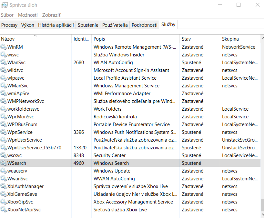264x218 pixels.
Task: Open the Zobraziť menu
Action: (51, 15)
